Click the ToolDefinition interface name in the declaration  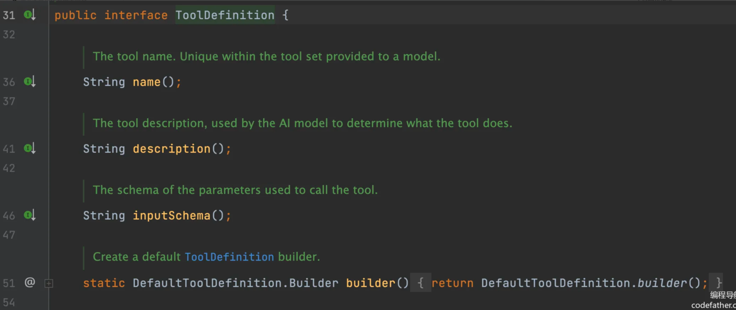coord(225,15)
